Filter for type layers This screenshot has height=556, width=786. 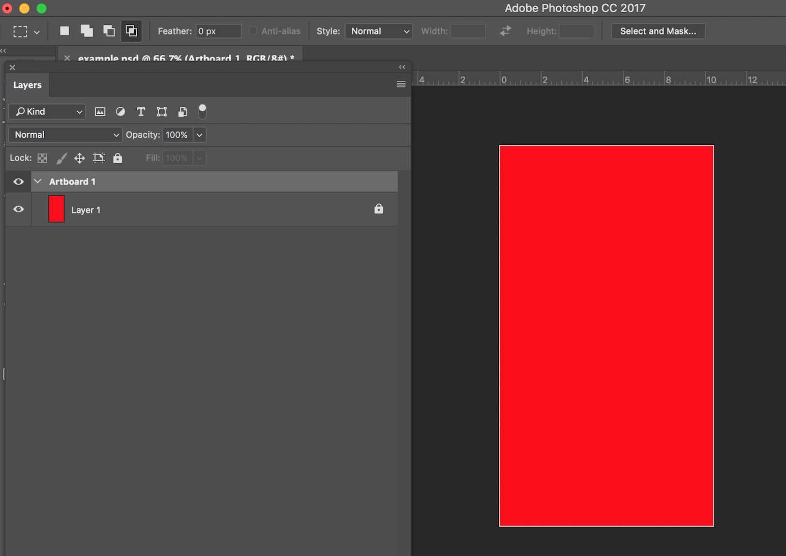[x=141, y=112]
